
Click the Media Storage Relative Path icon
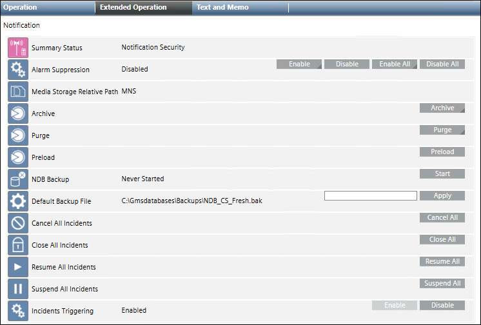18,92
